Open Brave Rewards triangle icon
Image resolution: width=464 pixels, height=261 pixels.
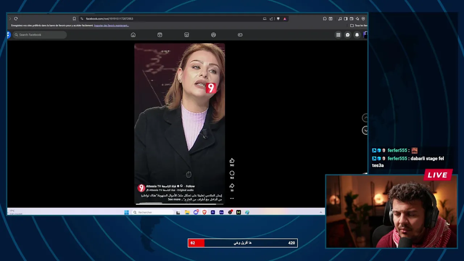pos(285,18)
